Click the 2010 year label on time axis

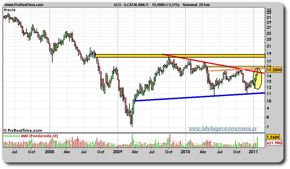pos(185,152)
